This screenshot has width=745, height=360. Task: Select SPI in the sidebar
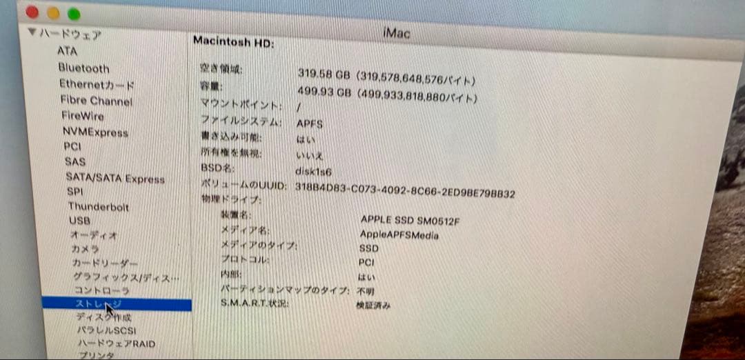tap(75, 192)
